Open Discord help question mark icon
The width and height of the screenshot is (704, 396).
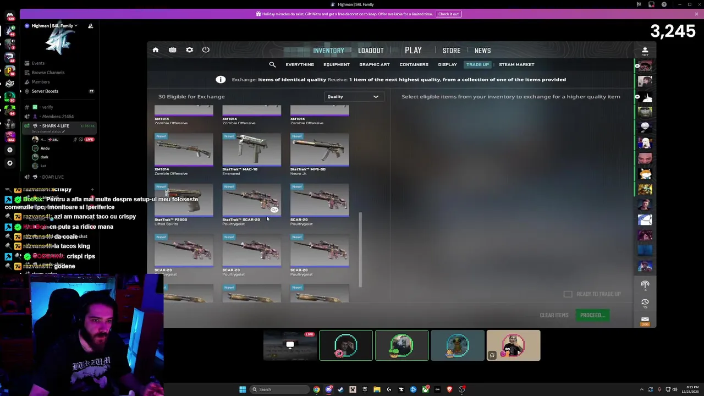(x=664, y=4)
